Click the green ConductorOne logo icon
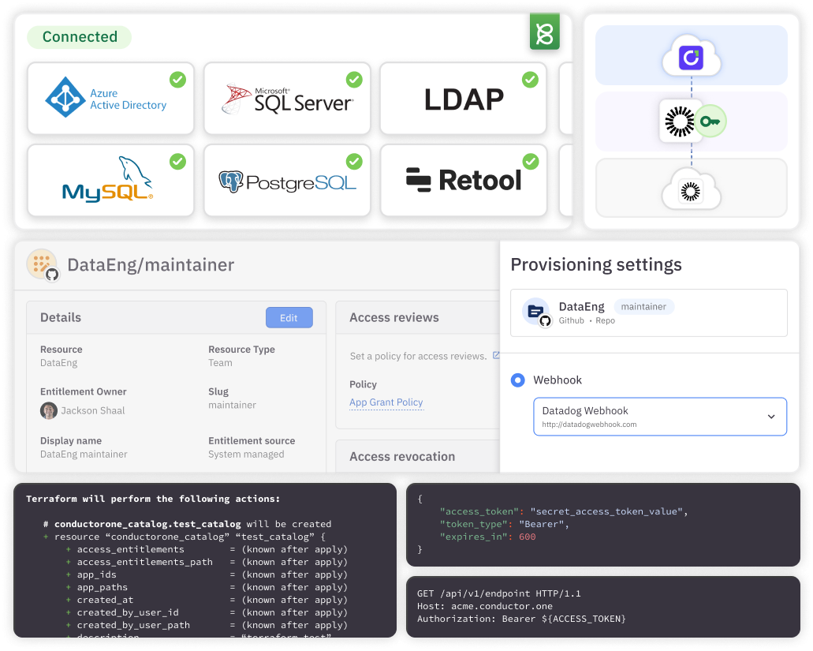 tap(544, 32)
